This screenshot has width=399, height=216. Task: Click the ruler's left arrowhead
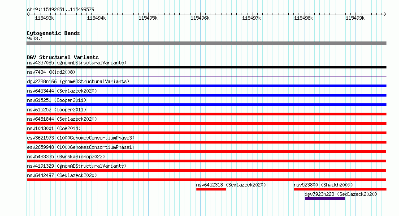pos(28,14)
